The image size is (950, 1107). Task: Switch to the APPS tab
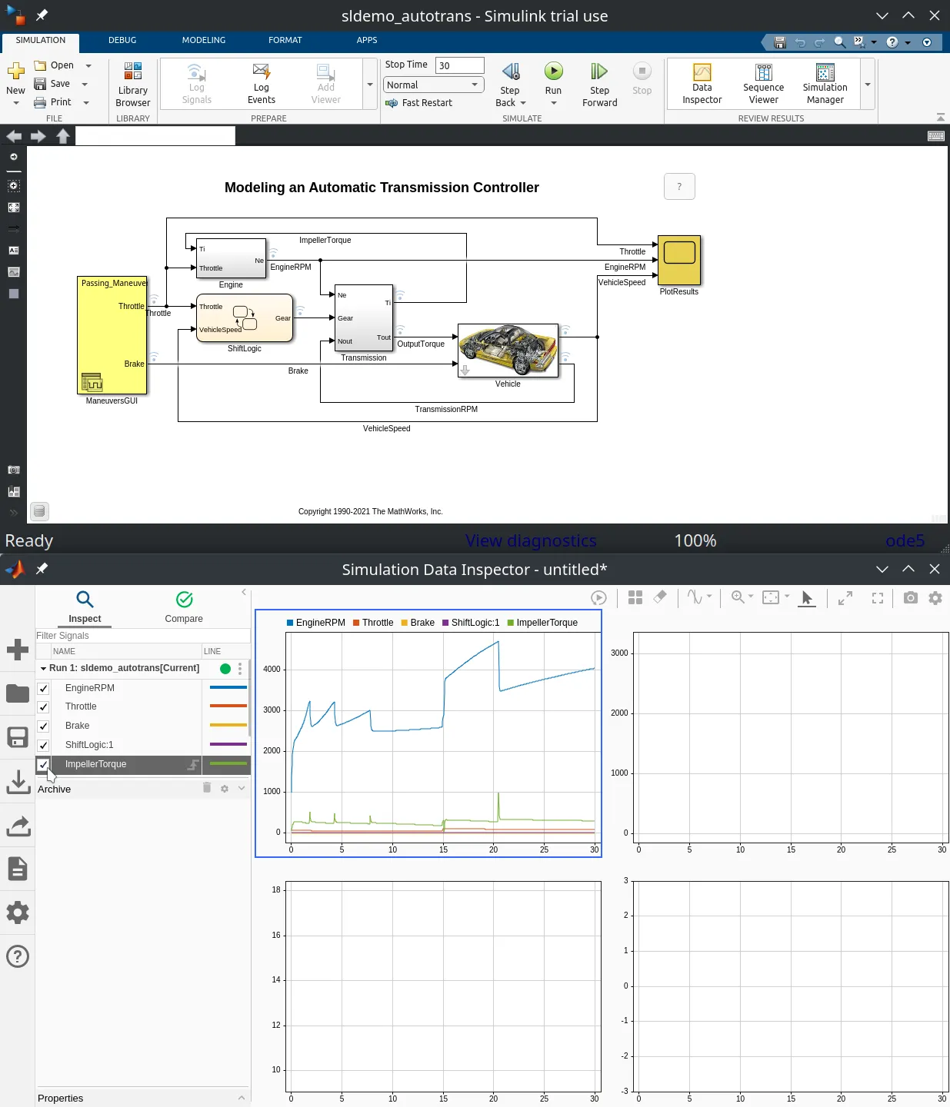[x=367, y=40]
